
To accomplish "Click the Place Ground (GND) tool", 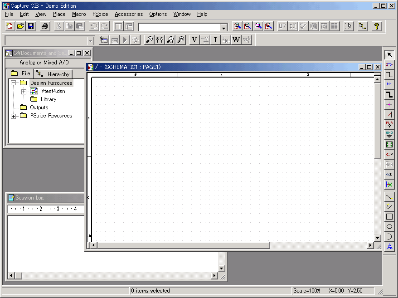I will 389,134.
